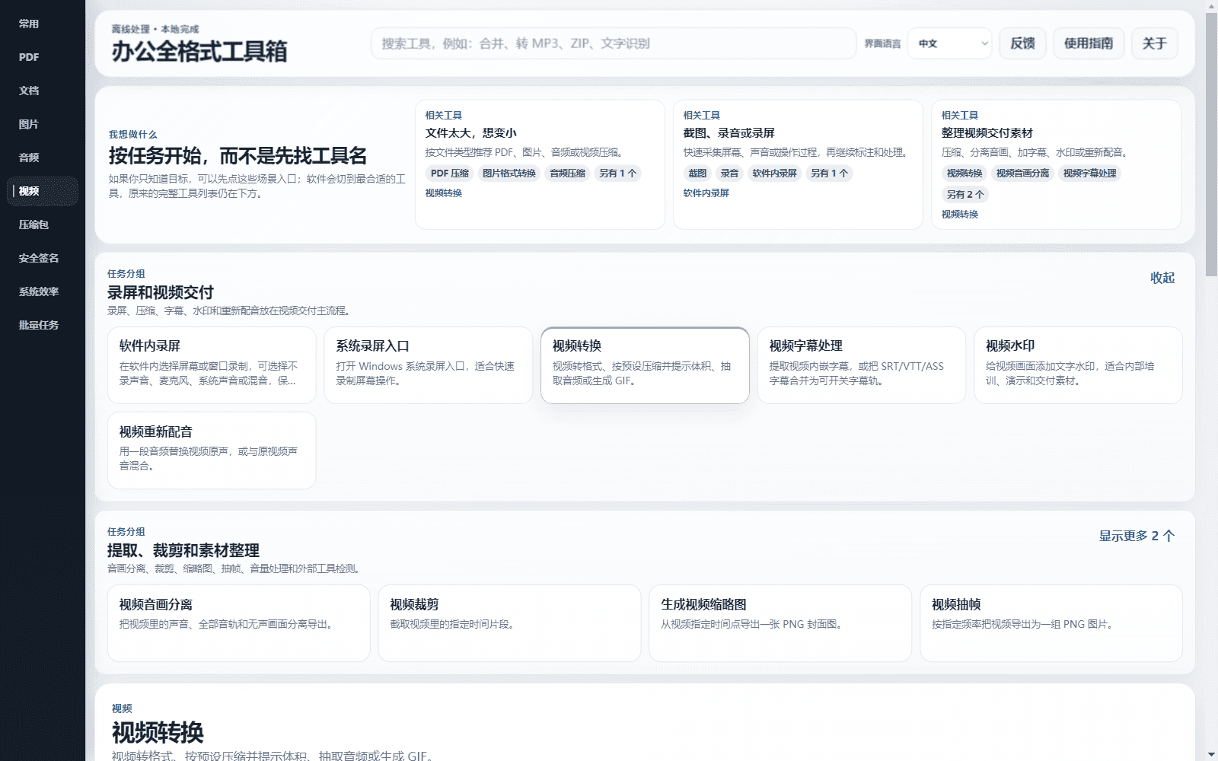Expand 另有 1 个 under 截图、录音或录屏
Screen dimensions: 1218x761
(x=830, y=174)
